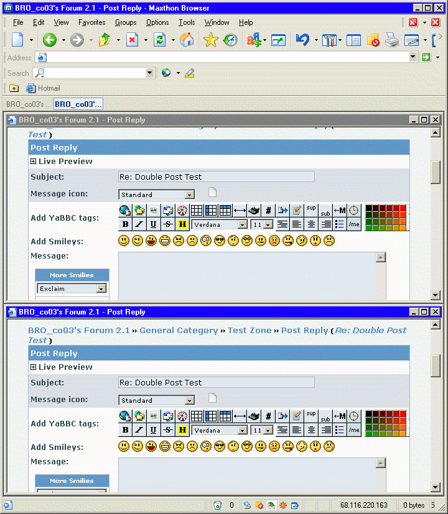The width and height of the screenshot is (448, 514).
Task: Click Bold tag button in upper pane
Action: [x=125, y=224]
